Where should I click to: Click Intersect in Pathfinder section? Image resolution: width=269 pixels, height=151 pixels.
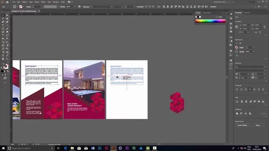pyautogui.click(x=245, y=114)
